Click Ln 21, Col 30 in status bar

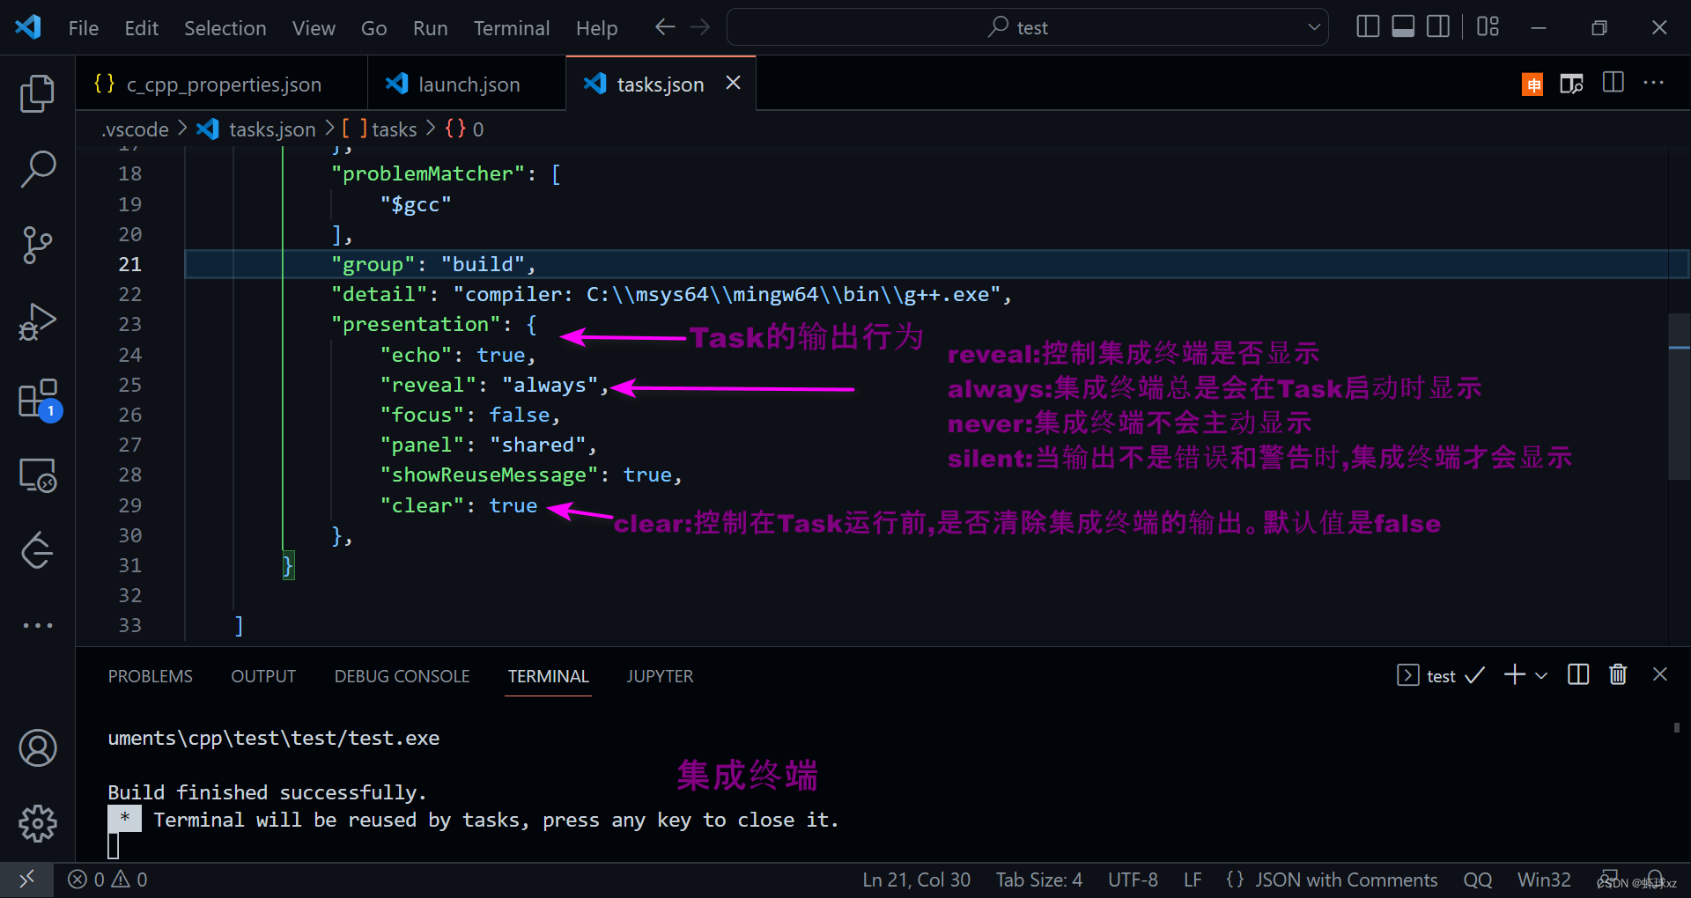[x=916, y=880]
